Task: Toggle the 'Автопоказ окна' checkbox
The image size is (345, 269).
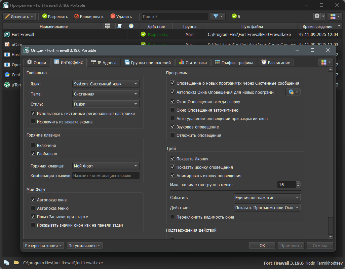Action: 33,200
